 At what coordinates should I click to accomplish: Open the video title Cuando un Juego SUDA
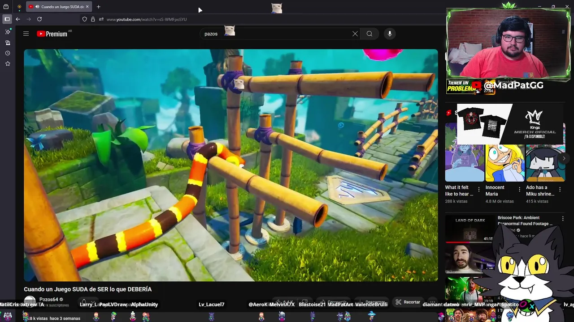88,289
